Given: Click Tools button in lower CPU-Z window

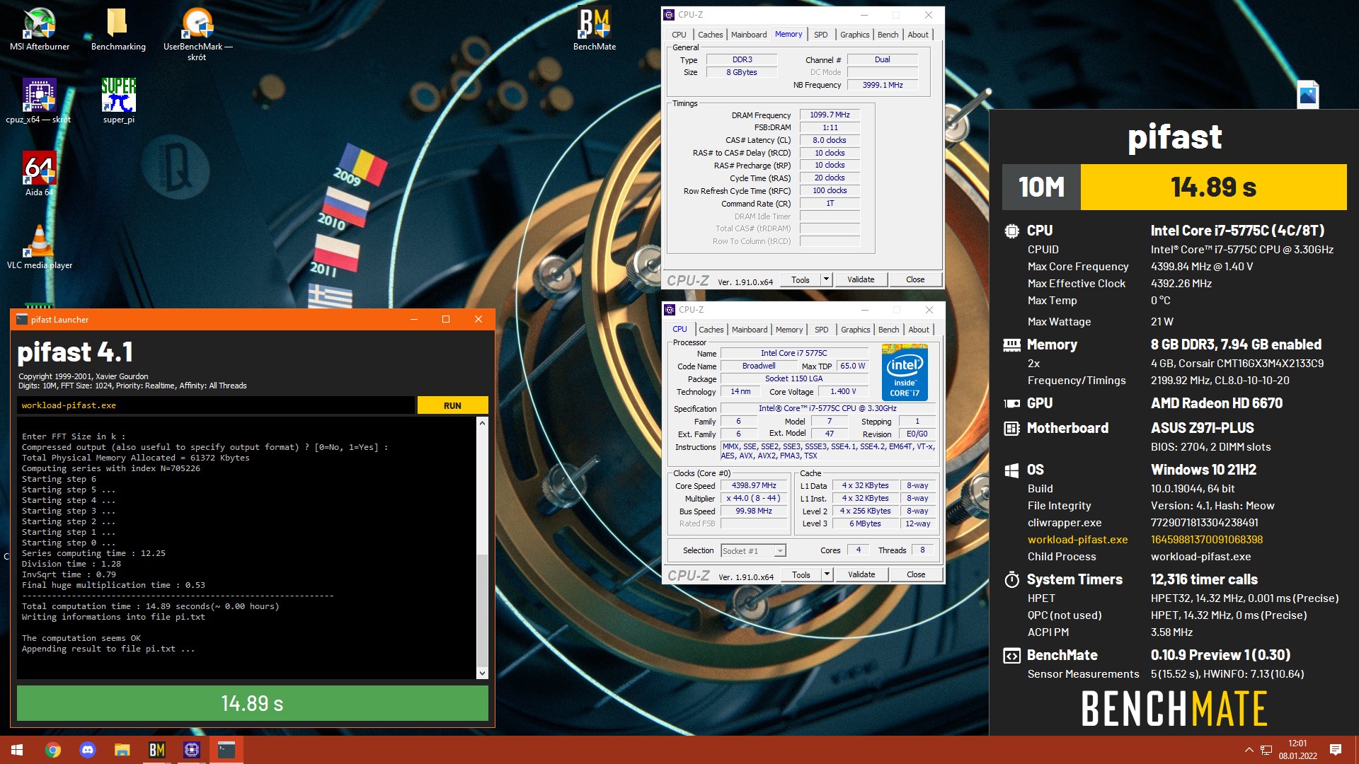Looking at the screenshot, I should click(x=801, y=574).
